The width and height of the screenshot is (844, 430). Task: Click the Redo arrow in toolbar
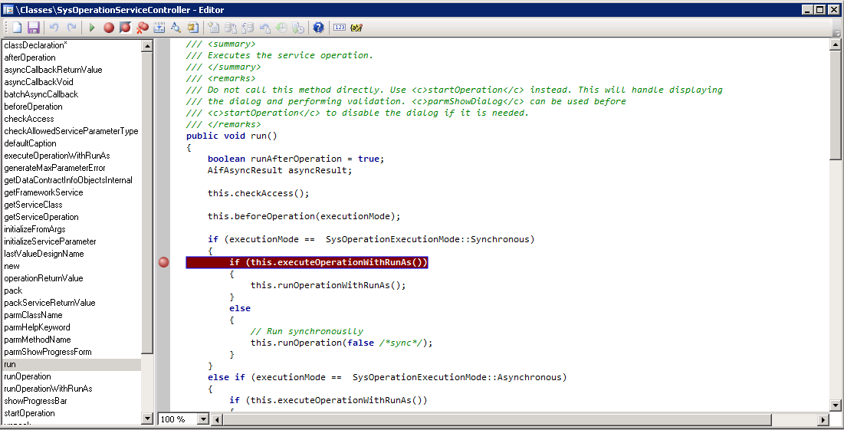point(71,28)
